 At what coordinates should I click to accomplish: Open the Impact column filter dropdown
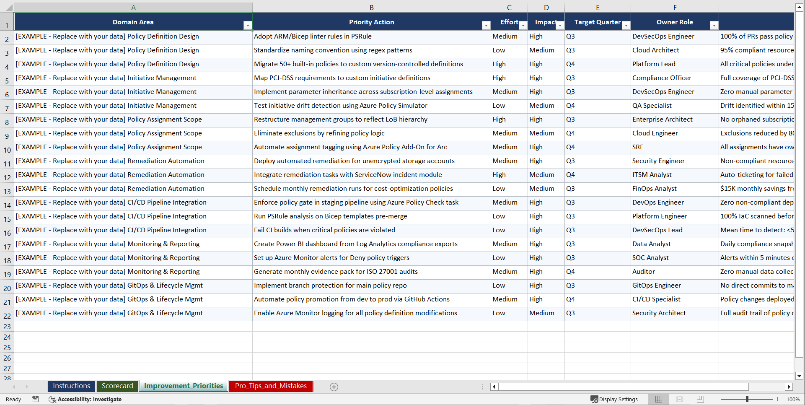(560, 25)
